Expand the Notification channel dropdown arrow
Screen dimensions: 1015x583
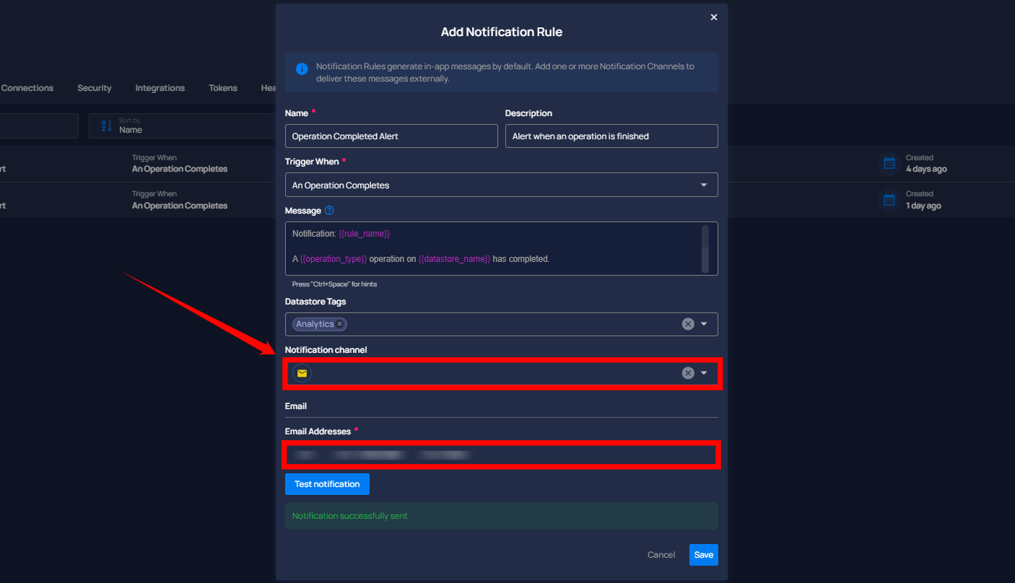(704, 373)
